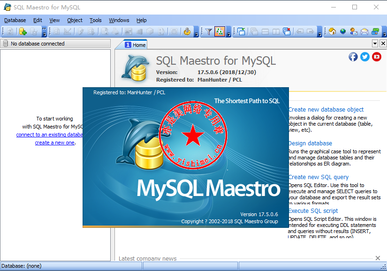Expand overflow arrow after database checkmark icon
The width and height of the screenshot is (387, 271).
44,31
